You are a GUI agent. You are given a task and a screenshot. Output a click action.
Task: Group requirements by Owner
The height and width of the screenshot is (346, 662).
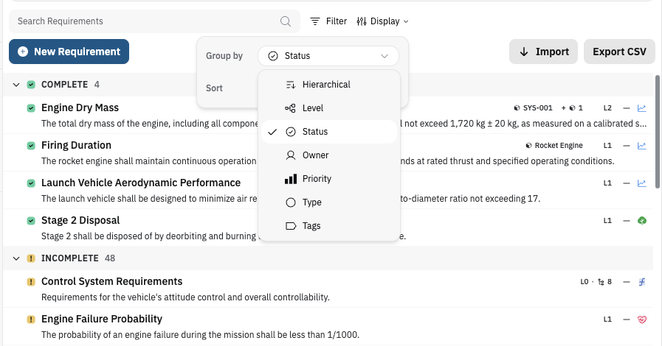(329, 155)
